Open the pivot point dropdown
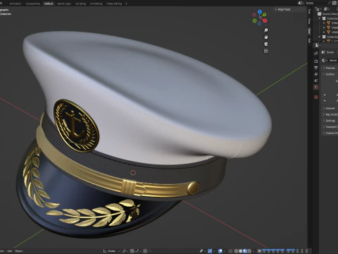The height and width of the screenshot is (254, 338). coord(125,251)
